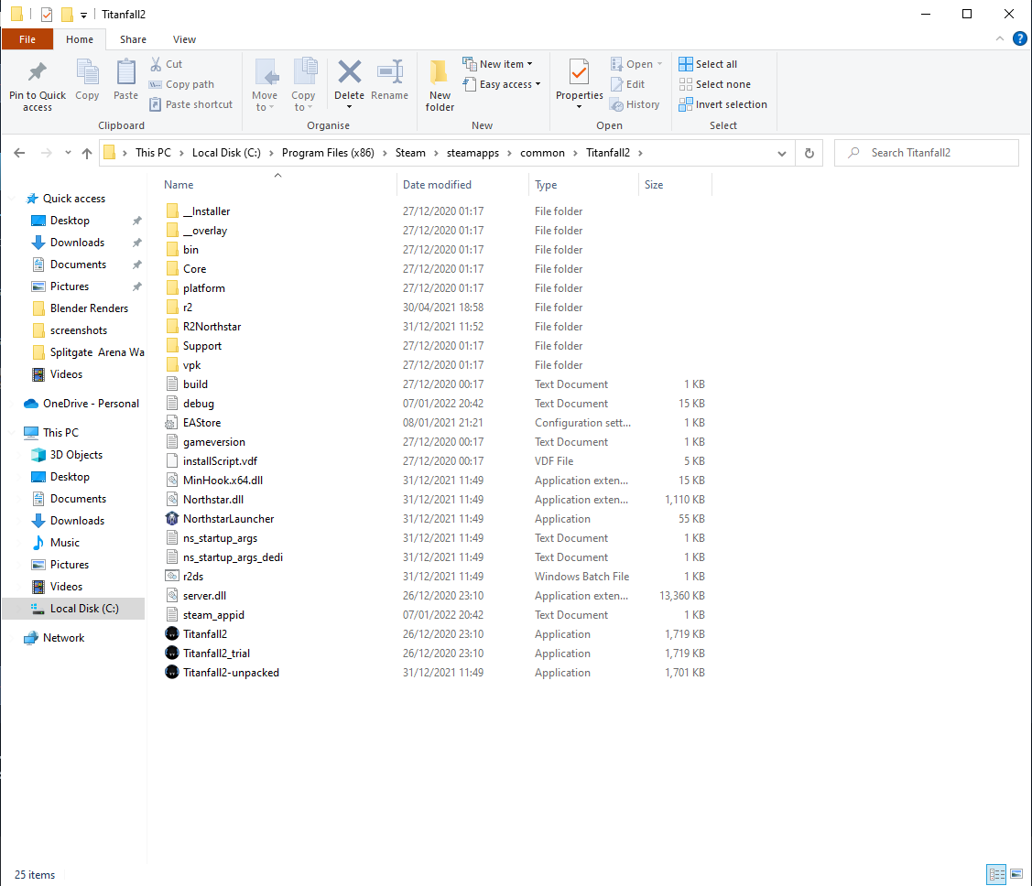Select Local Disk (C:) in navigation pane

(x=73, y=609)
